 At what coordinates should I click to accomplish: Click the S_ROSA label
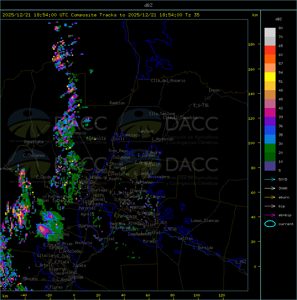[x=170, y=229]
